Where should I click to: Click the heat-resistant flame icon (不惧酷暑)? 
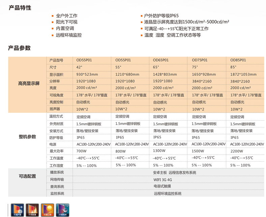click(x=32, y=210)
